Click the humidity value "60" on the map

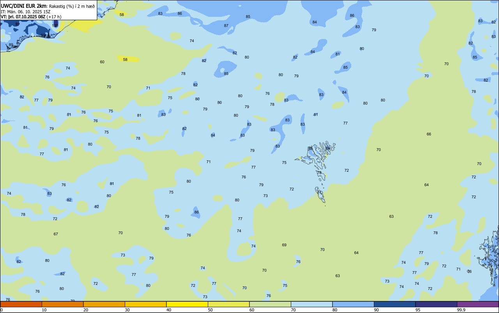coord(102,62)
